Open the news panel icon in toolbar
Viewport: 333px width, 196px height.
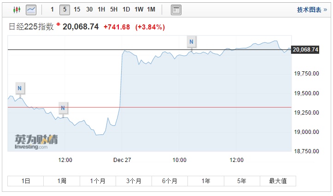click(x=176, y=9)
